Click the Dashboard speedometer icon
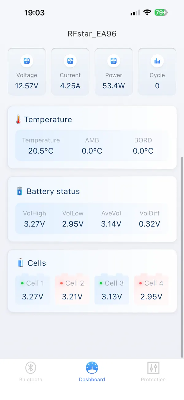Image resolution: width=184 pixels, height=400 pixels. click(x=92, y=367)
